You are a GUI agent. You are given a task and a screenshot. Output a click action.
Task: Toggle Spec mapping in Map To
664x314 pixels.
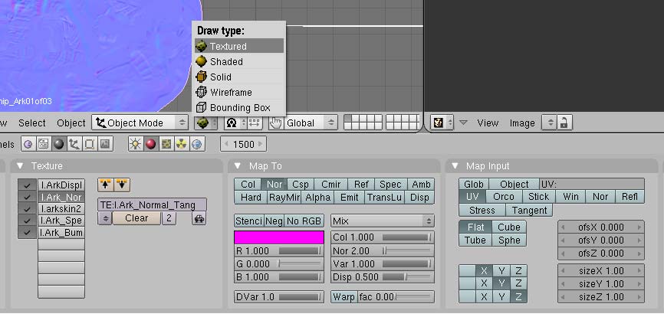(390, 185)
